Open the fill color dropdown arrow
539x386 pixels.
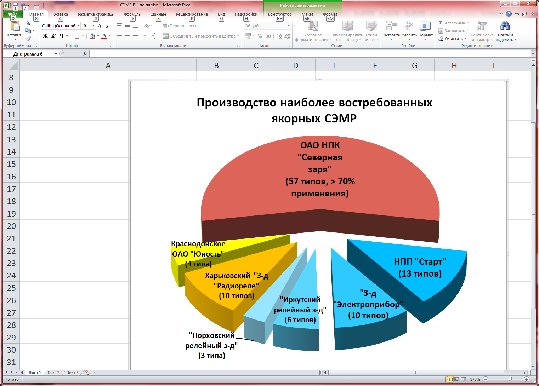pos(98,36)
